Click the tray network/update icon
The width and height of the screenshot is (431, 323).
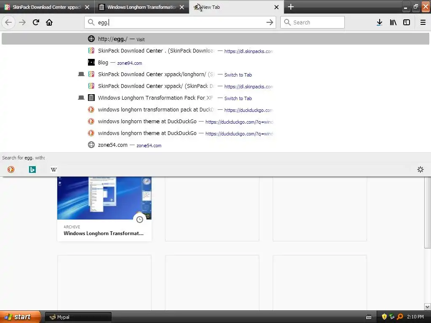[392, 317]
